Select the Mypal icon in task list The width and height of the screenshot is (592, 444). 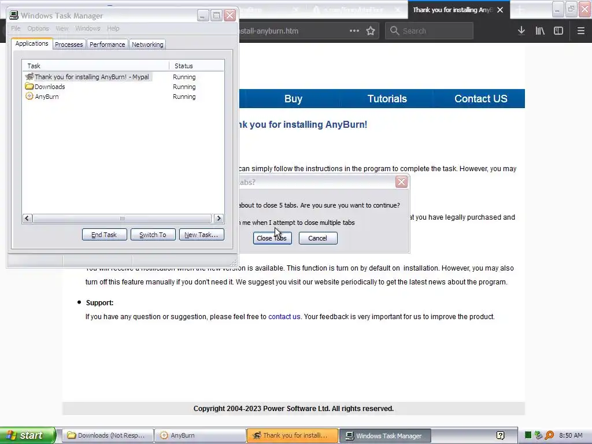[x=29, y=77]
